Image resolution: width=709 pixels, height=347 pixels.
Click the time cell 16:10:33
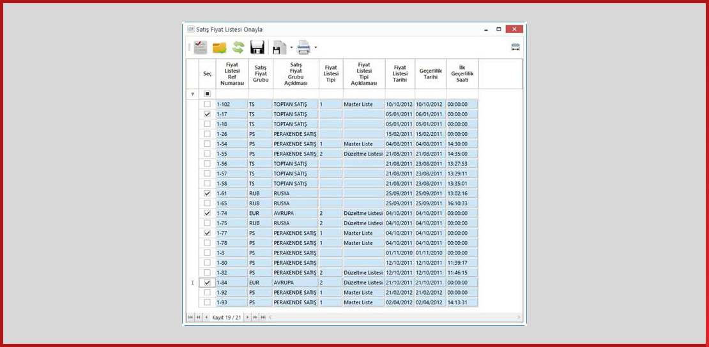point(462,203)
